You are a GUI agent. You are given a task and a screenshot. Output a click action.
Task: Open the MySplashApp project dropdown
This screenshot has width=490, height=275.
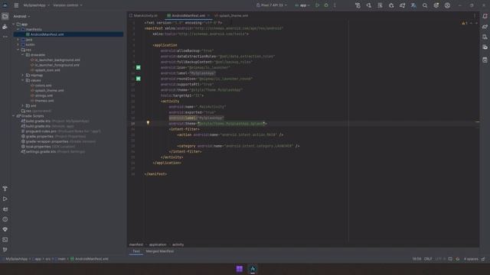coord(36,5)
